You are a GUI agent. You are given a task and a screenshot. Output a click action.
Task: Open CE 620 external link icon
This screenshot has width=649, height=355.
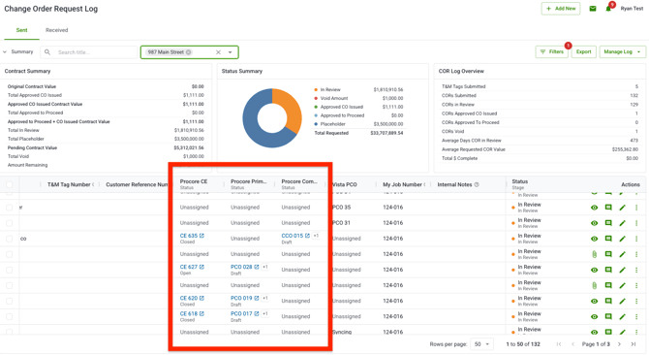(x=202, y=298)
